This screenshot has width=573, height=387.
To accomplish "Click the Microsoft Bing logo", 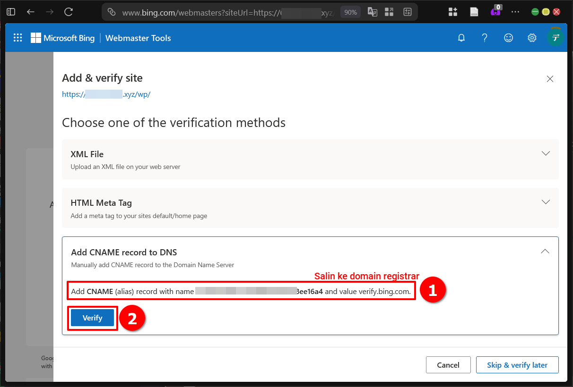I will (62, 38).
